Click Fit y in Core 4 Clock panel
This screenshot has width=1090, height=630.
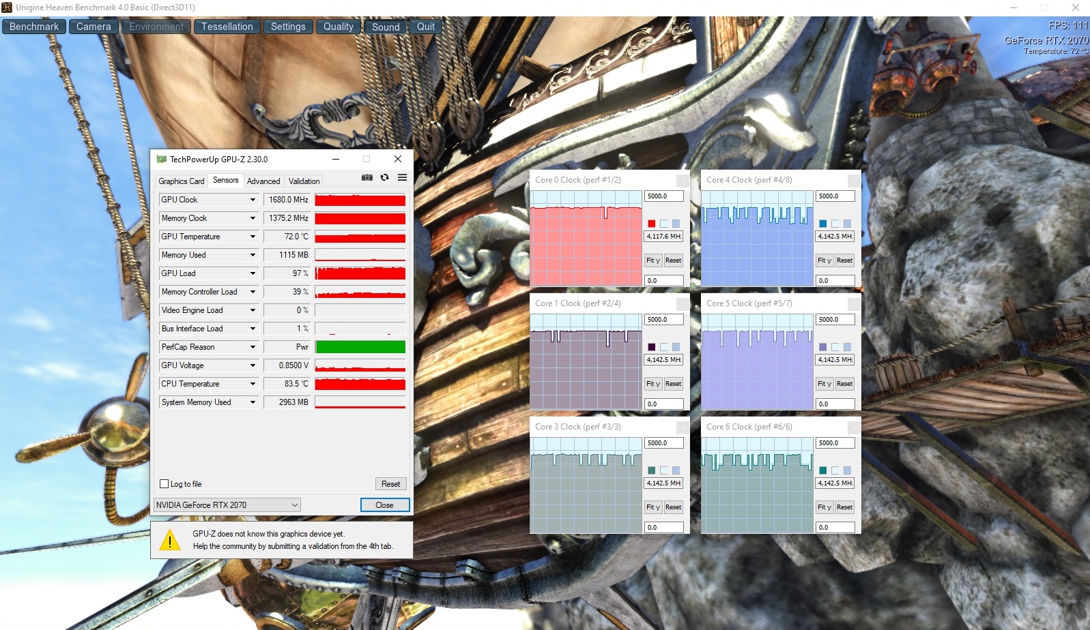click(x=824, y=260)
